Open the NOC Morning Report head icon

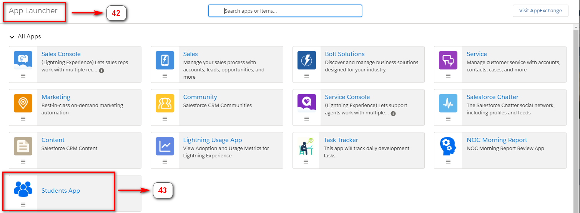coord(448,146)
